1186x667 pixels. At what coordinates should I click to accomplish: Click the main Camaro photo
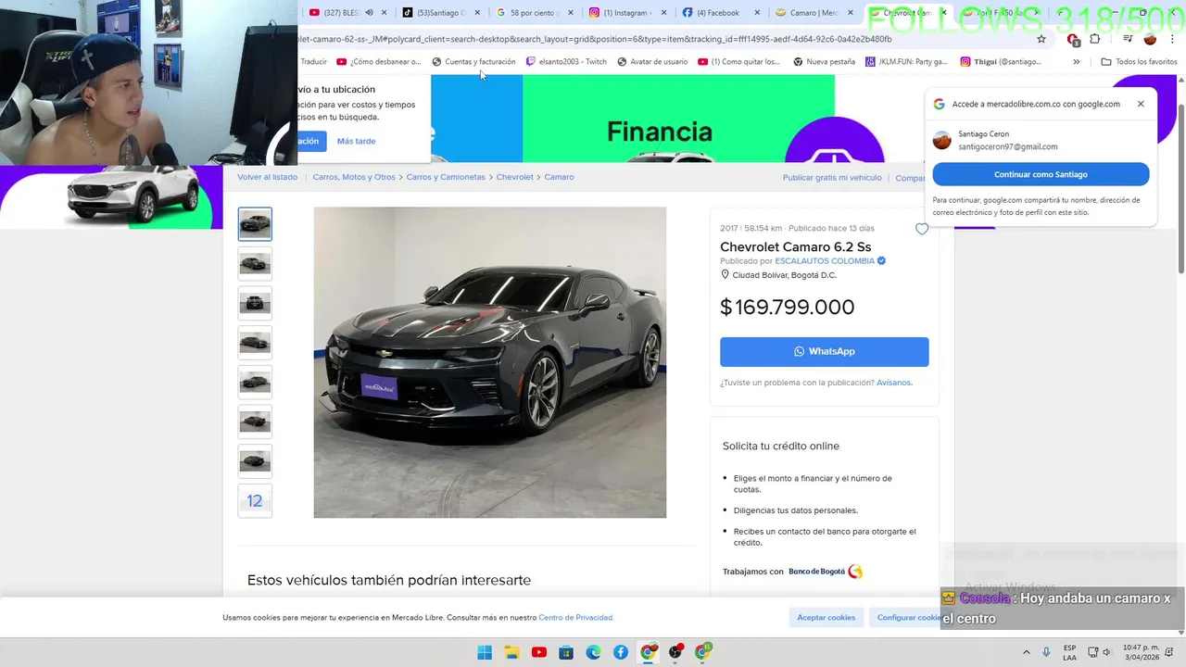pyautogui.click(x=489, y=362)
